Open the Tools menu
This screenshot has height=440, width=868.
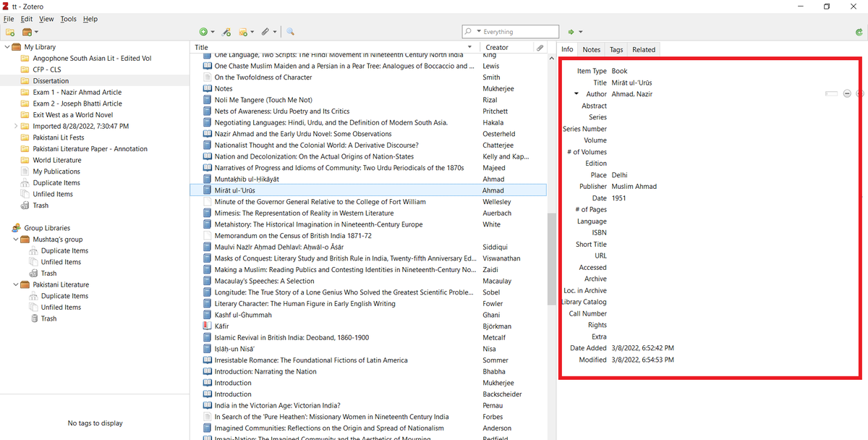[x=69, y=19]
